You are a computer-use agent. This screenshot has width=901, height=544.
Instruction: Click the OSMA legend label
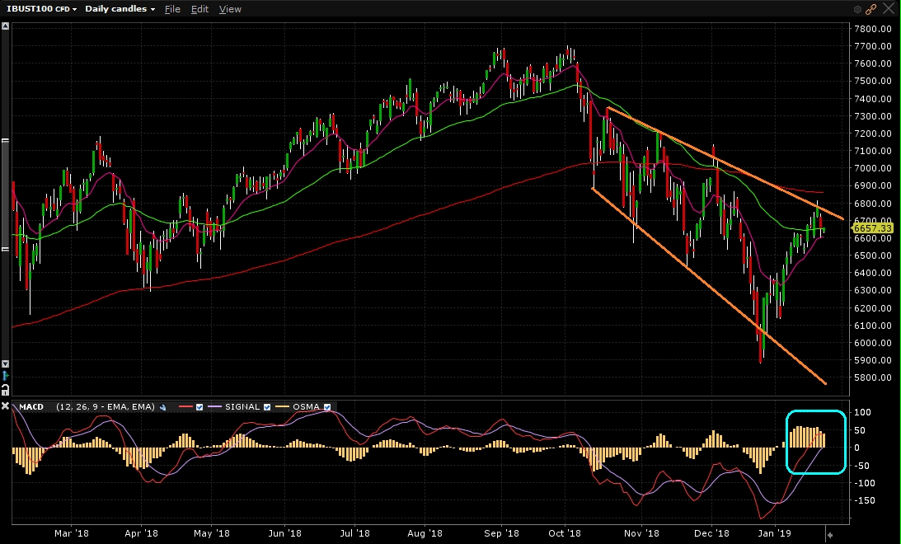(x=307, y=406)
